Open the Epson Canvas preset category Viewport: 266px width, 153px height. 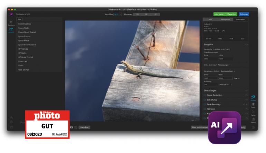[x=25, y=37]
